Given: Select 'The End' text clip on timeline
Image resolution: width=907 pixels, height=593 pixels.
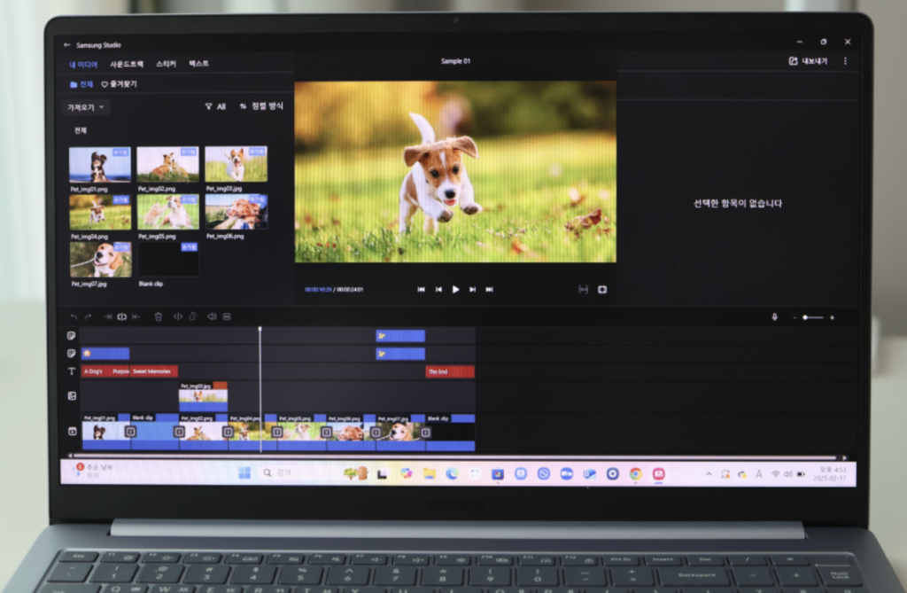Looking at the screenshot, I should [x=450, y=371].
